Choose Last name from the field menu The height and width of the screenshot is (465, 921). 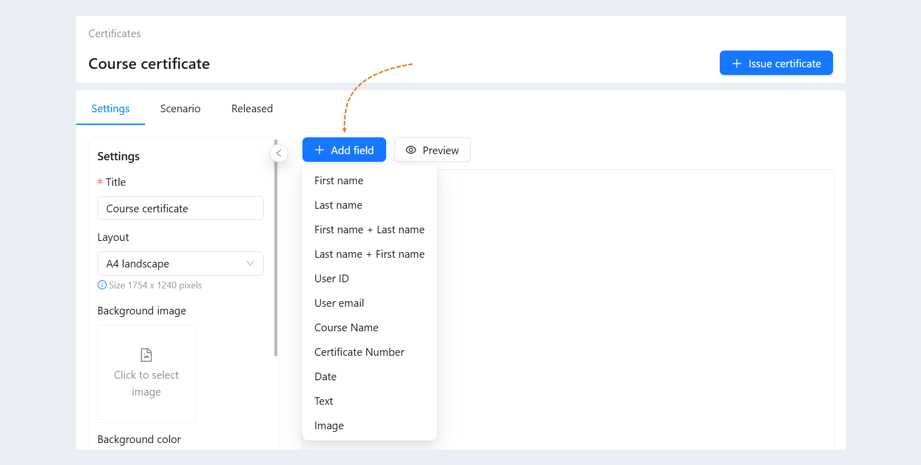point(369,205)
